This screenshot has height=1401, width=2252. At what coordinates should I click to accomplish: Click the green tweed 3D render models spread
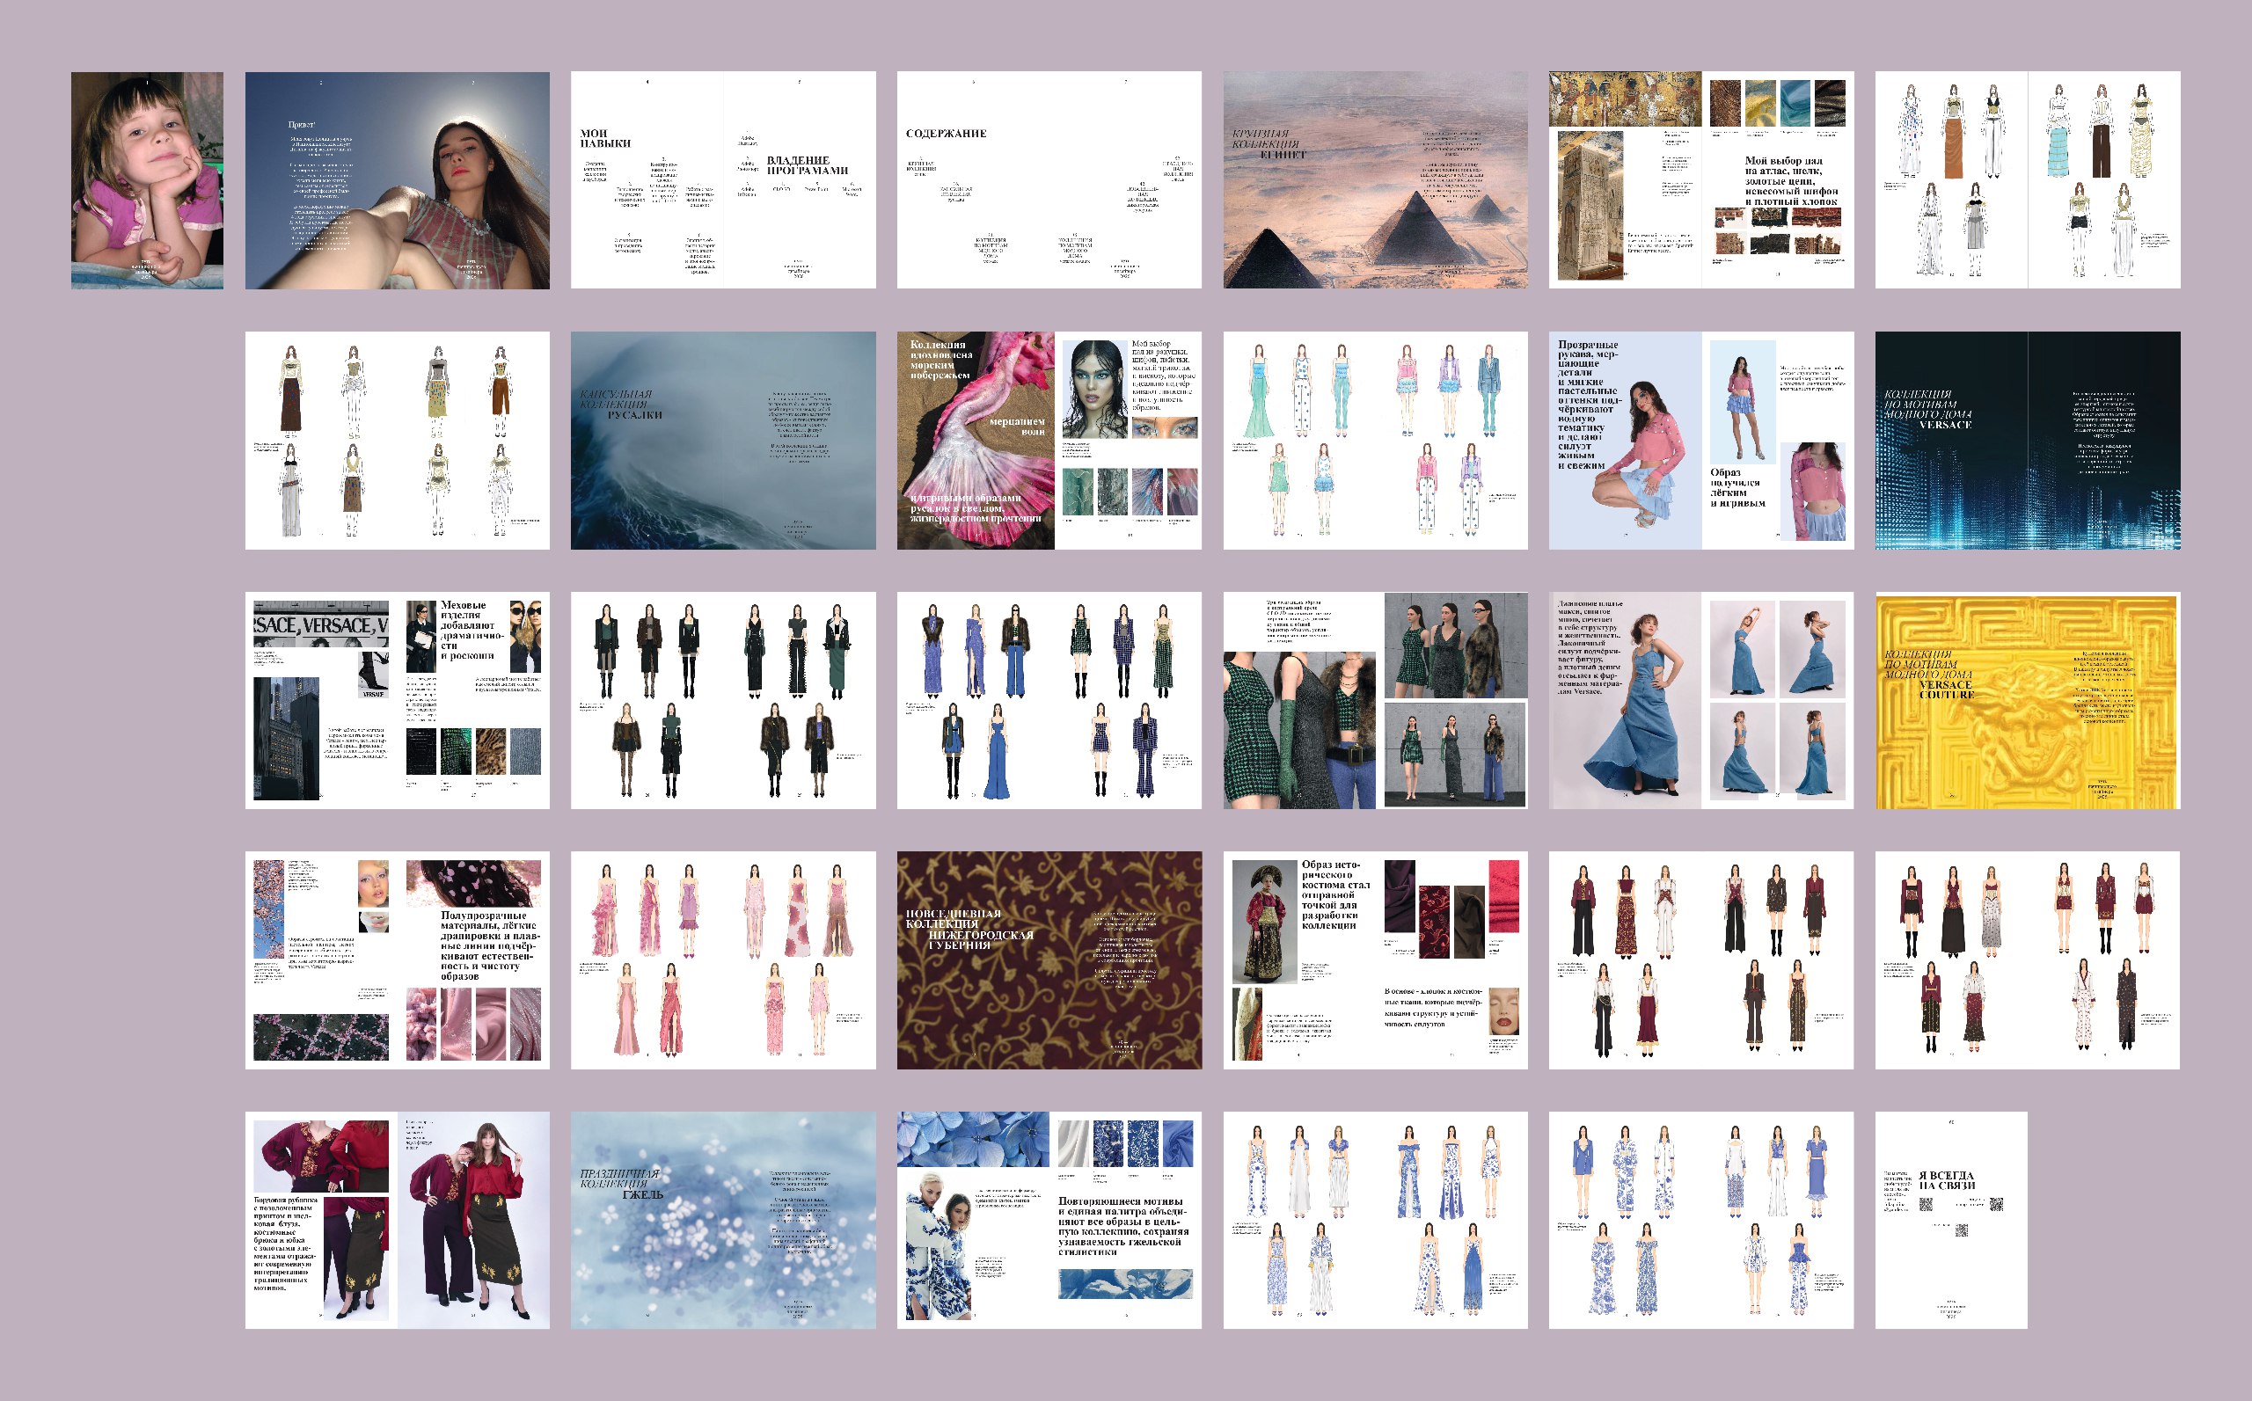pos(1374,700)
